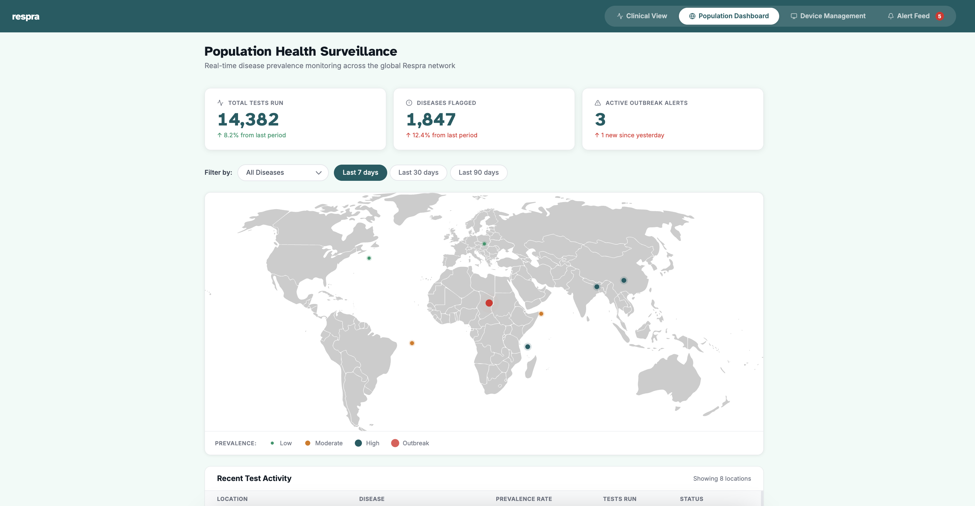Click the Diseases Flagged value 1,847
Viewport: 975px width, 506px height.
click(431, 119)
